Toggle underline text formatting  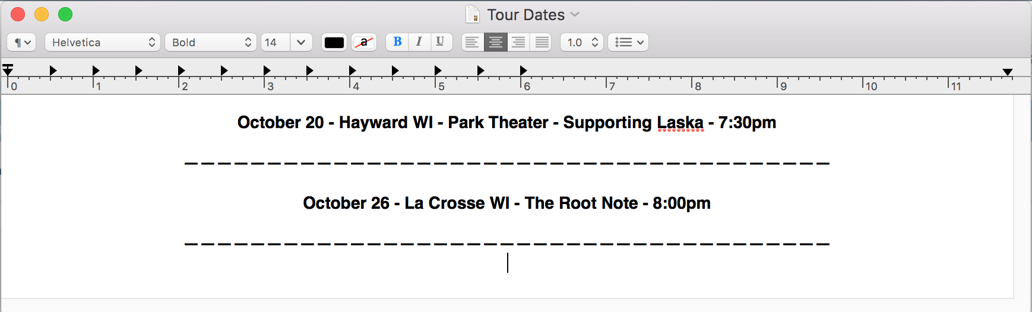pos(440,42)
